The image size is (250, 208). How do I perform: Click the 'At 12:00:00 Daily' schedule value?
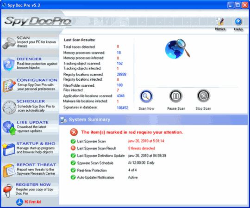click(x=141, y=163)
